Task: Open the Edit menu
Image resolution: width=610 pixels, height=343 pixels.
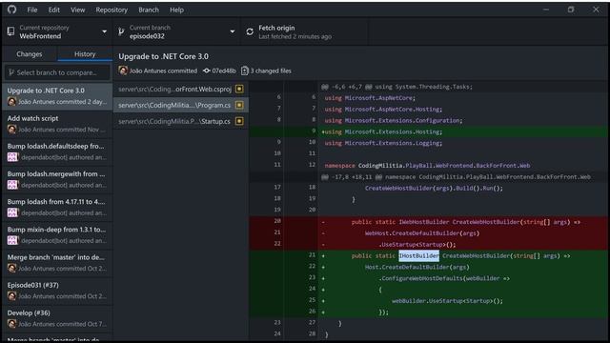Action: (53, 10)
